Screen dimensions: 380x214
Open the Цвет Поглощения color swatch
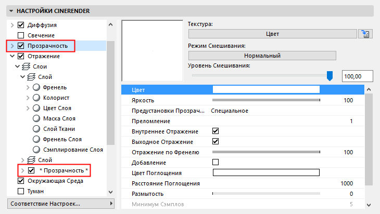pos(266,173)
